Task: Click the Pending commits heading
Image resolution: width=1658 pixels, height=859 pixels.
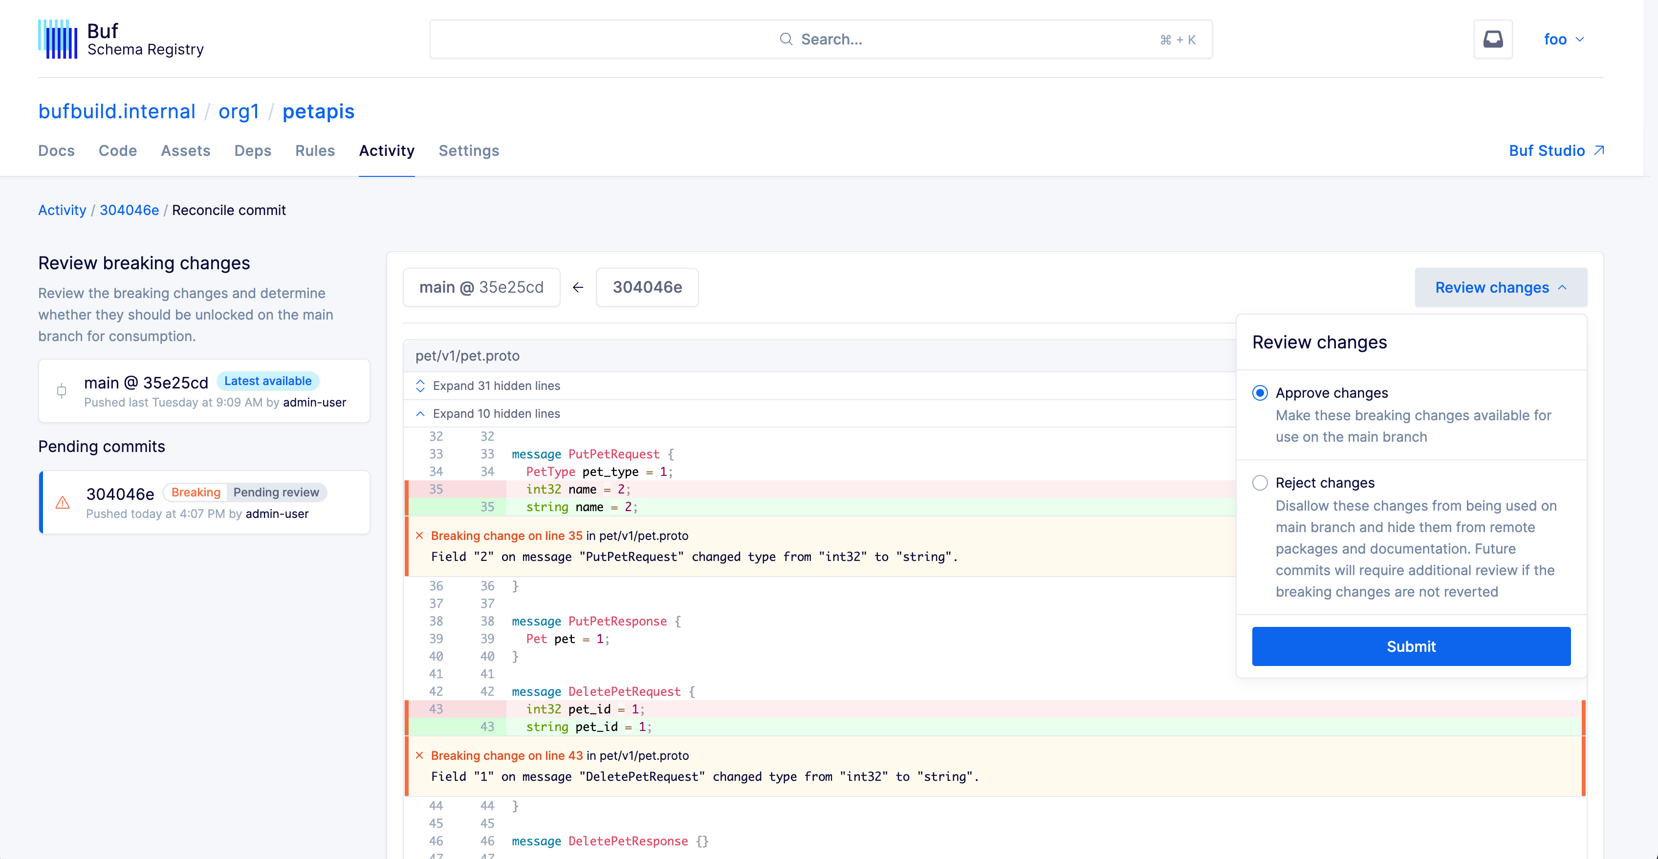Action: coord(102,447)
